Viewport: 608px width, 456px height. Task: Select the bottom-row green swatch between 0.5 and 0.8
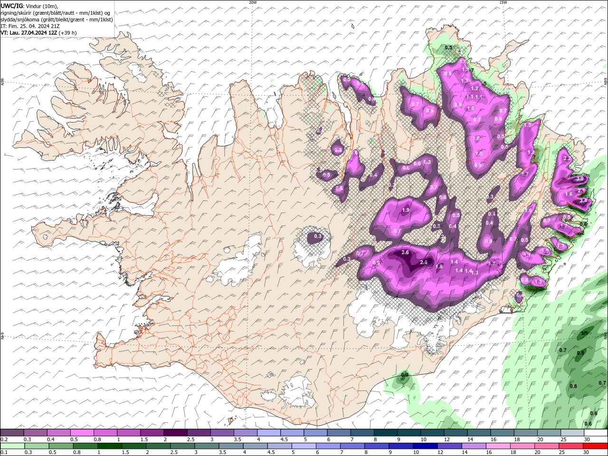[x=61, y=446]
